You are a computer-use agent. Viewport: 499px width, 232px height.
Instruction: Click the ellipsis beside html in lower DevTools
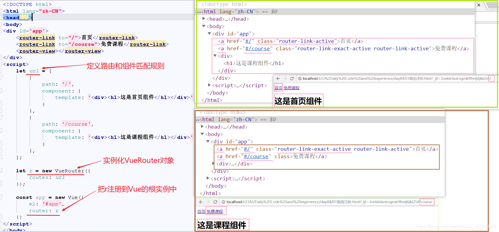(x=197, y=120)
